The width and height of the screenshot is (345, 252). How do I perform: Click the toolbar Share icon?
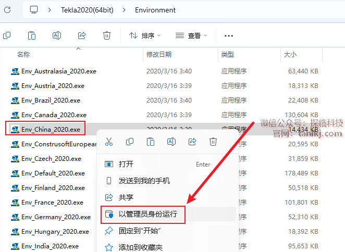82,35
